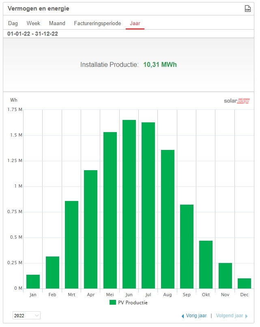260x327 pixels.
Task: Select the August production bar
Action: [168, 219]
